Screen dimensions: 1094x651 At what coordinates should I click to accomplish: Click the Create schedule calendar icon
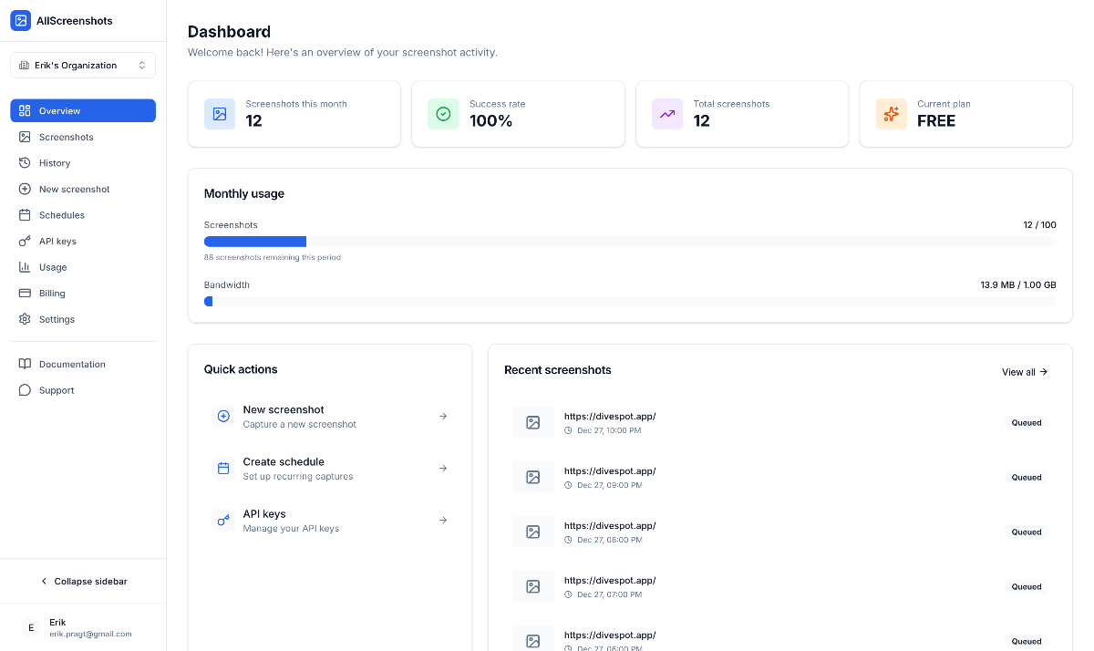click(223, 469)
